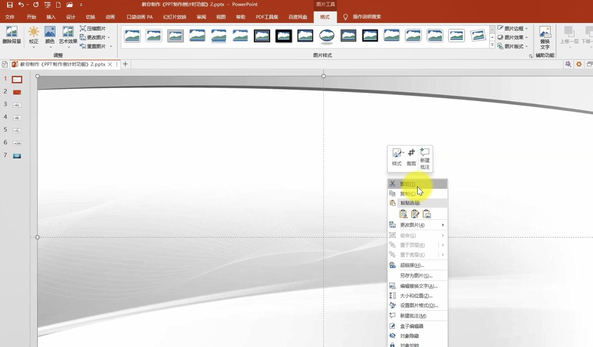Image resolution: width=593 pixels, height=347 pixels.
Task: Expand the Picture Border (图片边框) dropdown
Action: pyautogui.click(x=513, y=28)
